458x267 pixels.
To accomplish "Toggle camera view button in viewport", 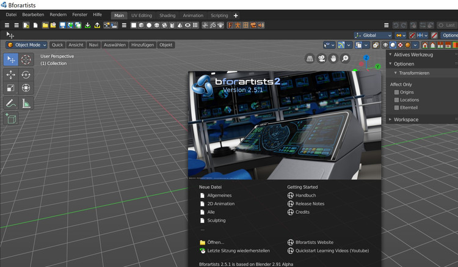I will [322, 59].
